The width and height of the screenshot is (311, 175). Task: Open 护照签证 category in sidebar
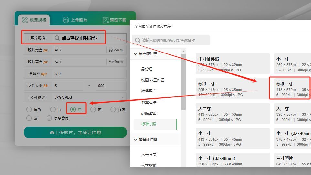(149, 113)
